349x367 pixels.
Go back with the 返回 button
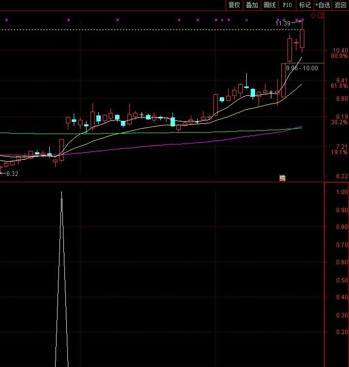(340, 5)
